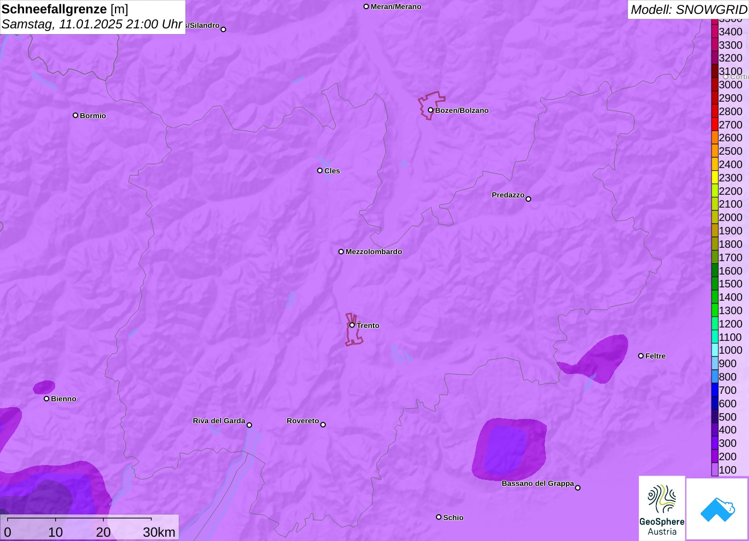The width and height of the screenshot is (749, 541).
Task: Click the Rovereto label text
Action: coord(303,421)
